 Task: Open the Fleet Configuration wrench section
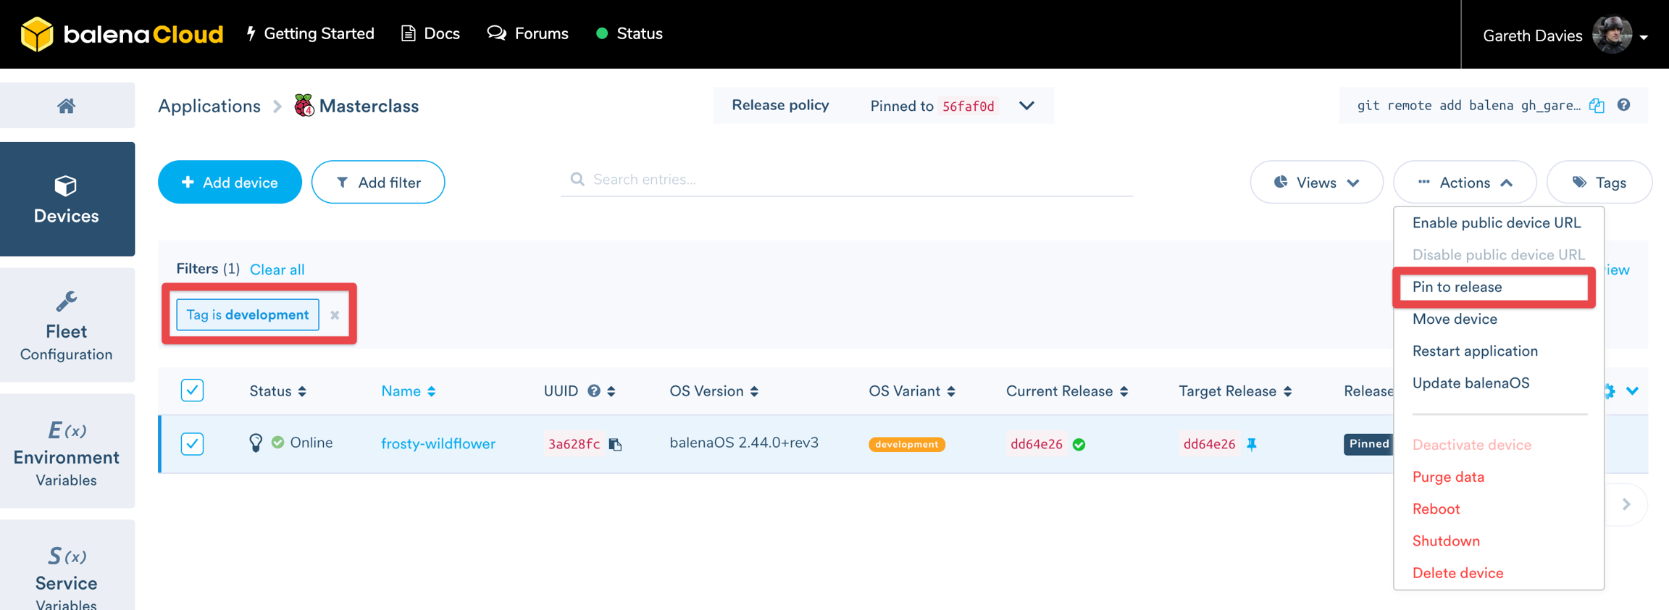click(x=67, y=325)
